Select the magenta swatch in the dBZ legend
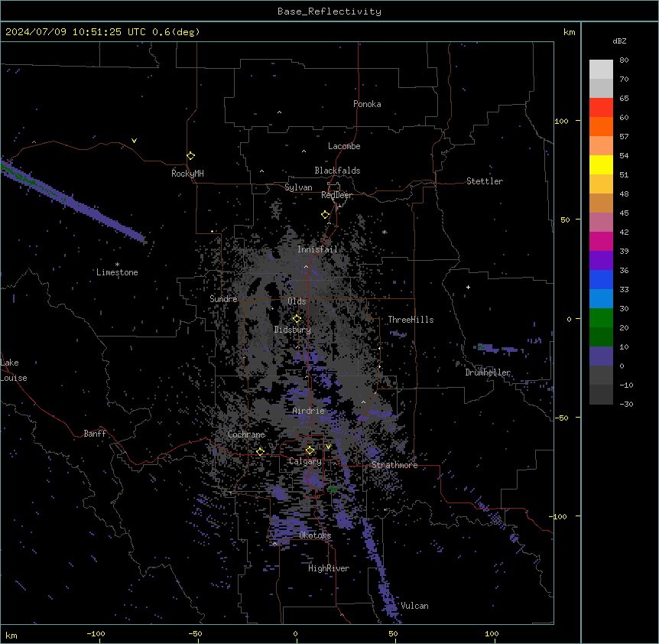Viewport: 659px width, 644px height. [601, 241]
